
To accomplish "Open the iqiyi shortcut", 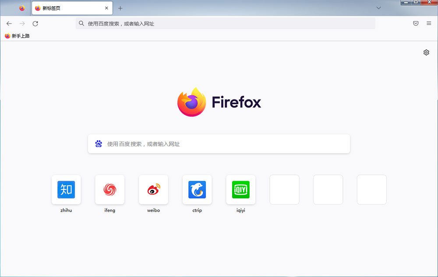I will (240, 190).
